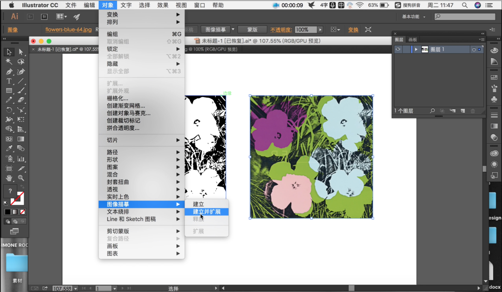Image resolution: width=502 pixels, height=292 pixels.
Task: Select the Type tool
Action: 9,81
